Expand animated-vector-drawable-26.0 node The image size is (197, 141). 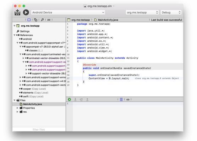tap(23, 58)
